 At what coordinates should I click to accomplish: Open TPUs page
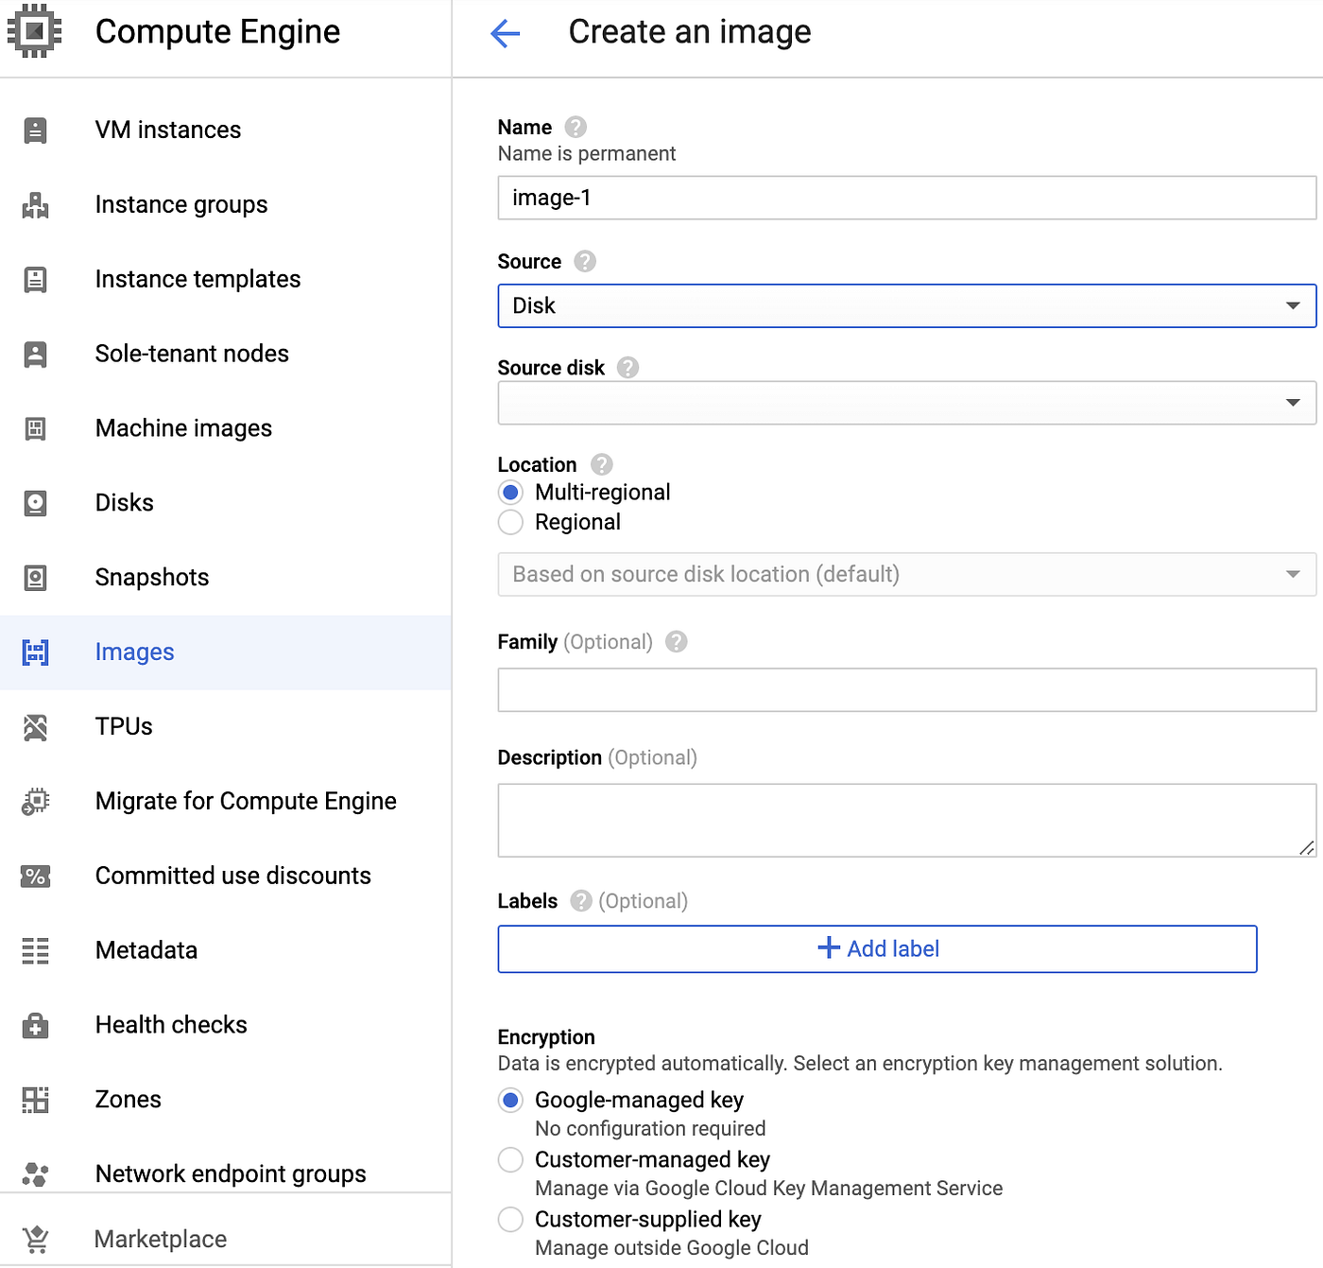225,727
